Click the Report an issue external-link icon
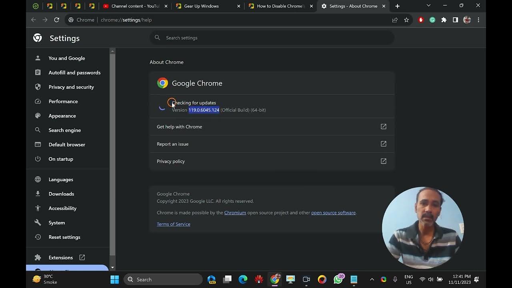Screen dimensions: 512x288 click(x=384, y=144)
